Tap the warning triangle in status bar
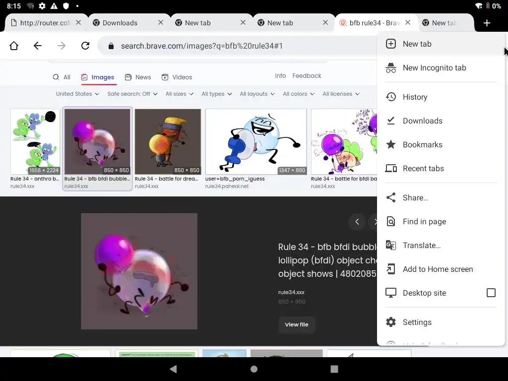Viewport: 508px width, 381px height. [x=54, y=6]
